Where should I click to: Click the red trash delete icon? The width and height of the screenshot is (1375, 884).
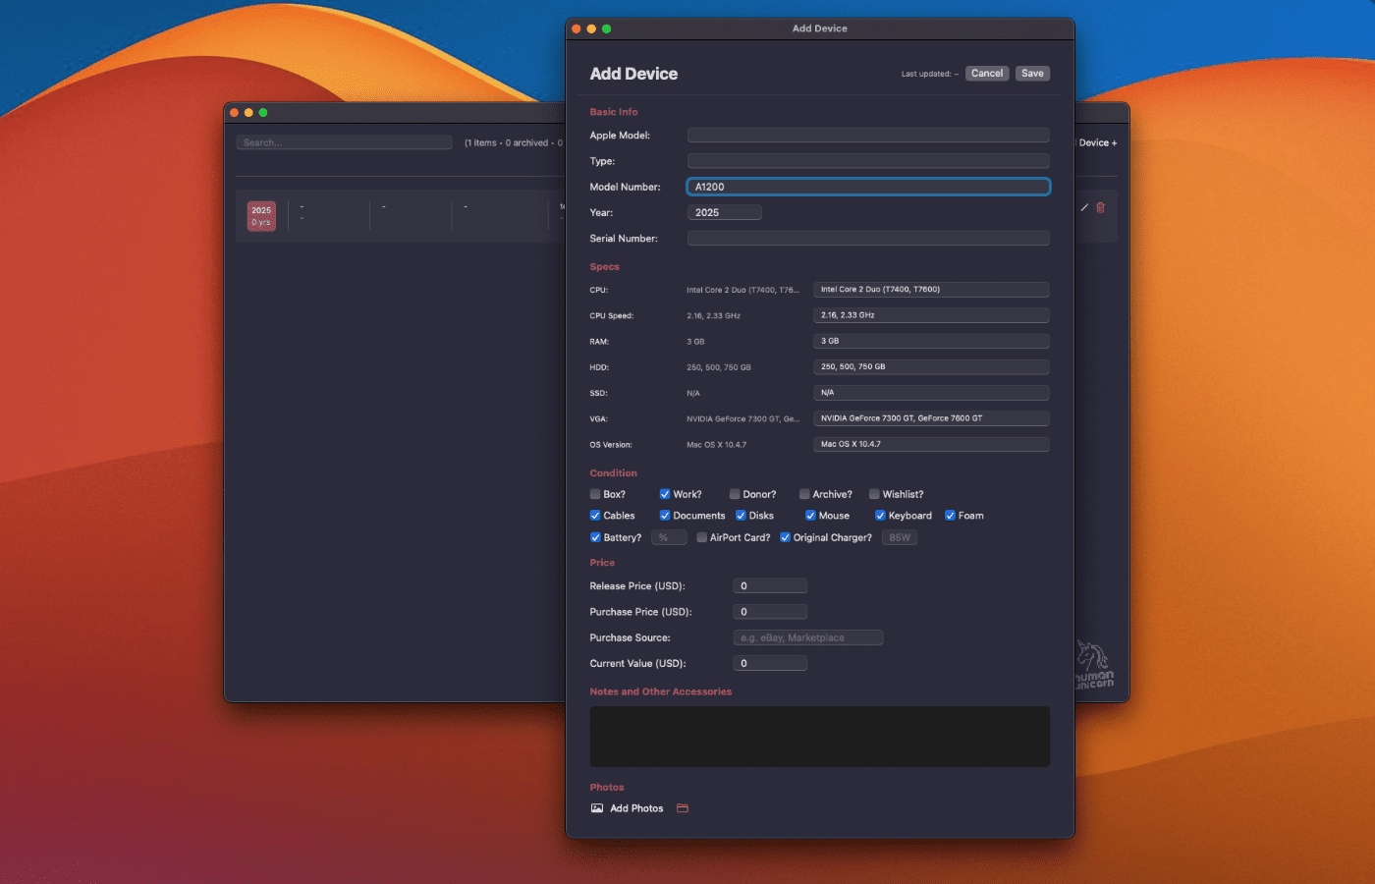[1100, 207]
